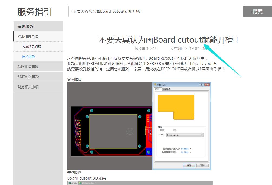Click the CAMtastic1.Cam document tab icon

pyautogui.click(x=80, y=183)
